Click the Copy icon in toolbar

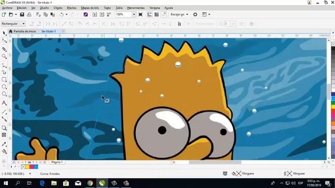(x=46, y=15)
